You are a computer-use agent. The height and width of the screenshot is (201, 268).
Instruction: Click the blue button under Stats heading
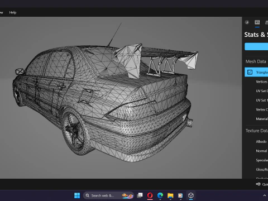(x=256, y=46)
